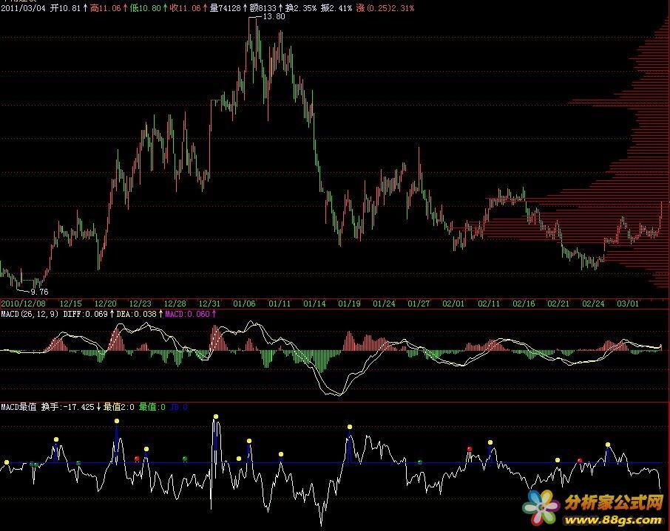Click the yellow 最值2:0 value
This screenshot has height=531, width=670.
tap(119, 407)
